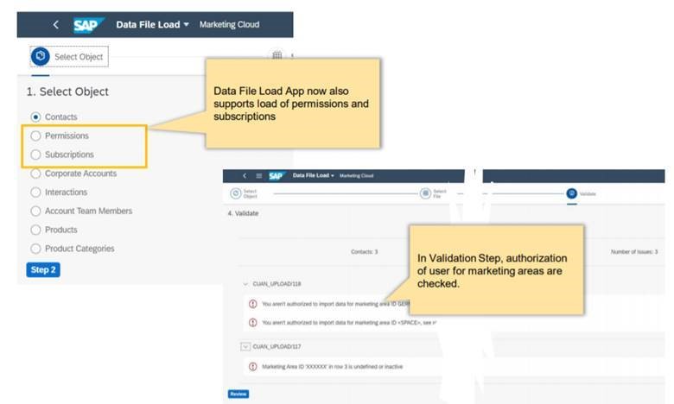674x404 pixels.
Task: Go back using the arrow in the top Data File Load header
Action: click(56, 25)
